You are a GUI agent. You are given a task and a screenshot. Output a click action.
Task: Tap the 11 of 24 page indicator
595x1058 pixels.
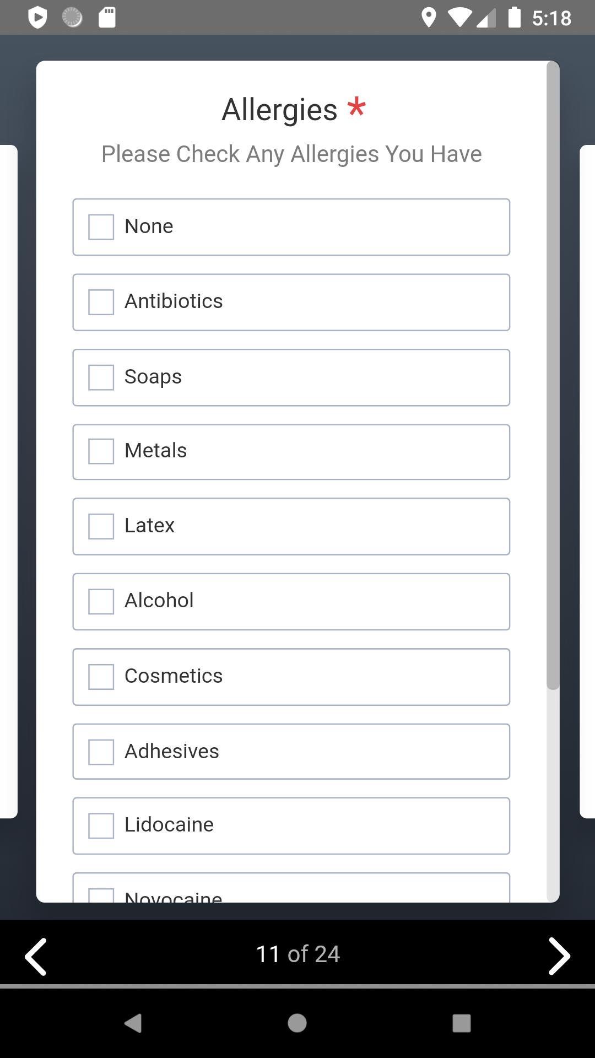click(x=298, y=954)
